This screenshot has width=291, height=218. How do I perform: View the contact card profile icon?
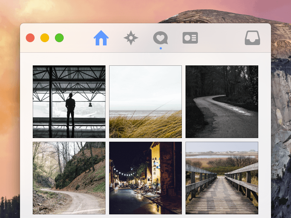click(190, 37)
